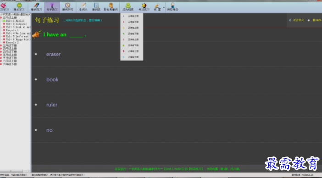Select the radio button right of 听音练习
This screenshot has width=322, height=178.
tap(309, 20)
